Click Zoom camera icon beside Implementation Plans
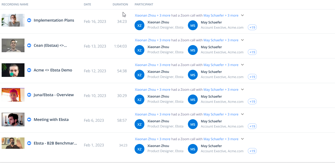 point(29,20)
